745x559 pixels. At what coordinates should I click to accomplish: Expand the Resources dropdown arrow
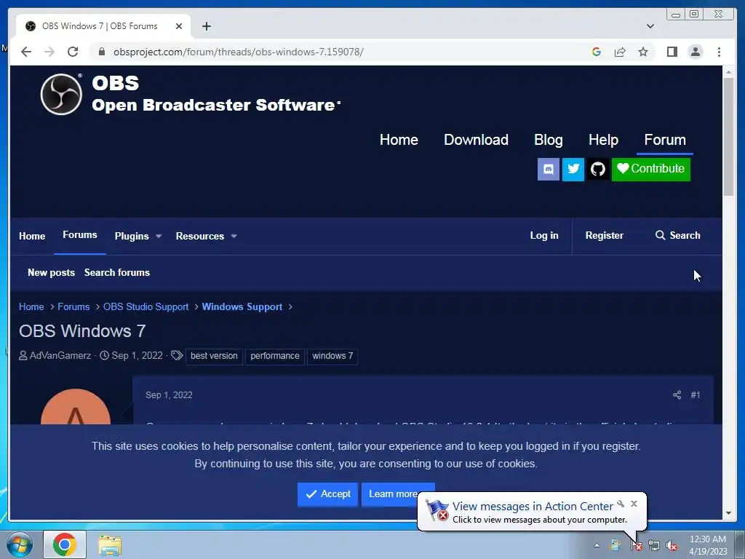coord(234,237)
